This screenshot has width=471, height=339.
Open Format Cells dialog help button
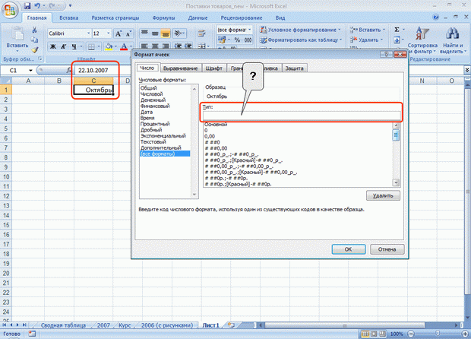pos(386,55)
